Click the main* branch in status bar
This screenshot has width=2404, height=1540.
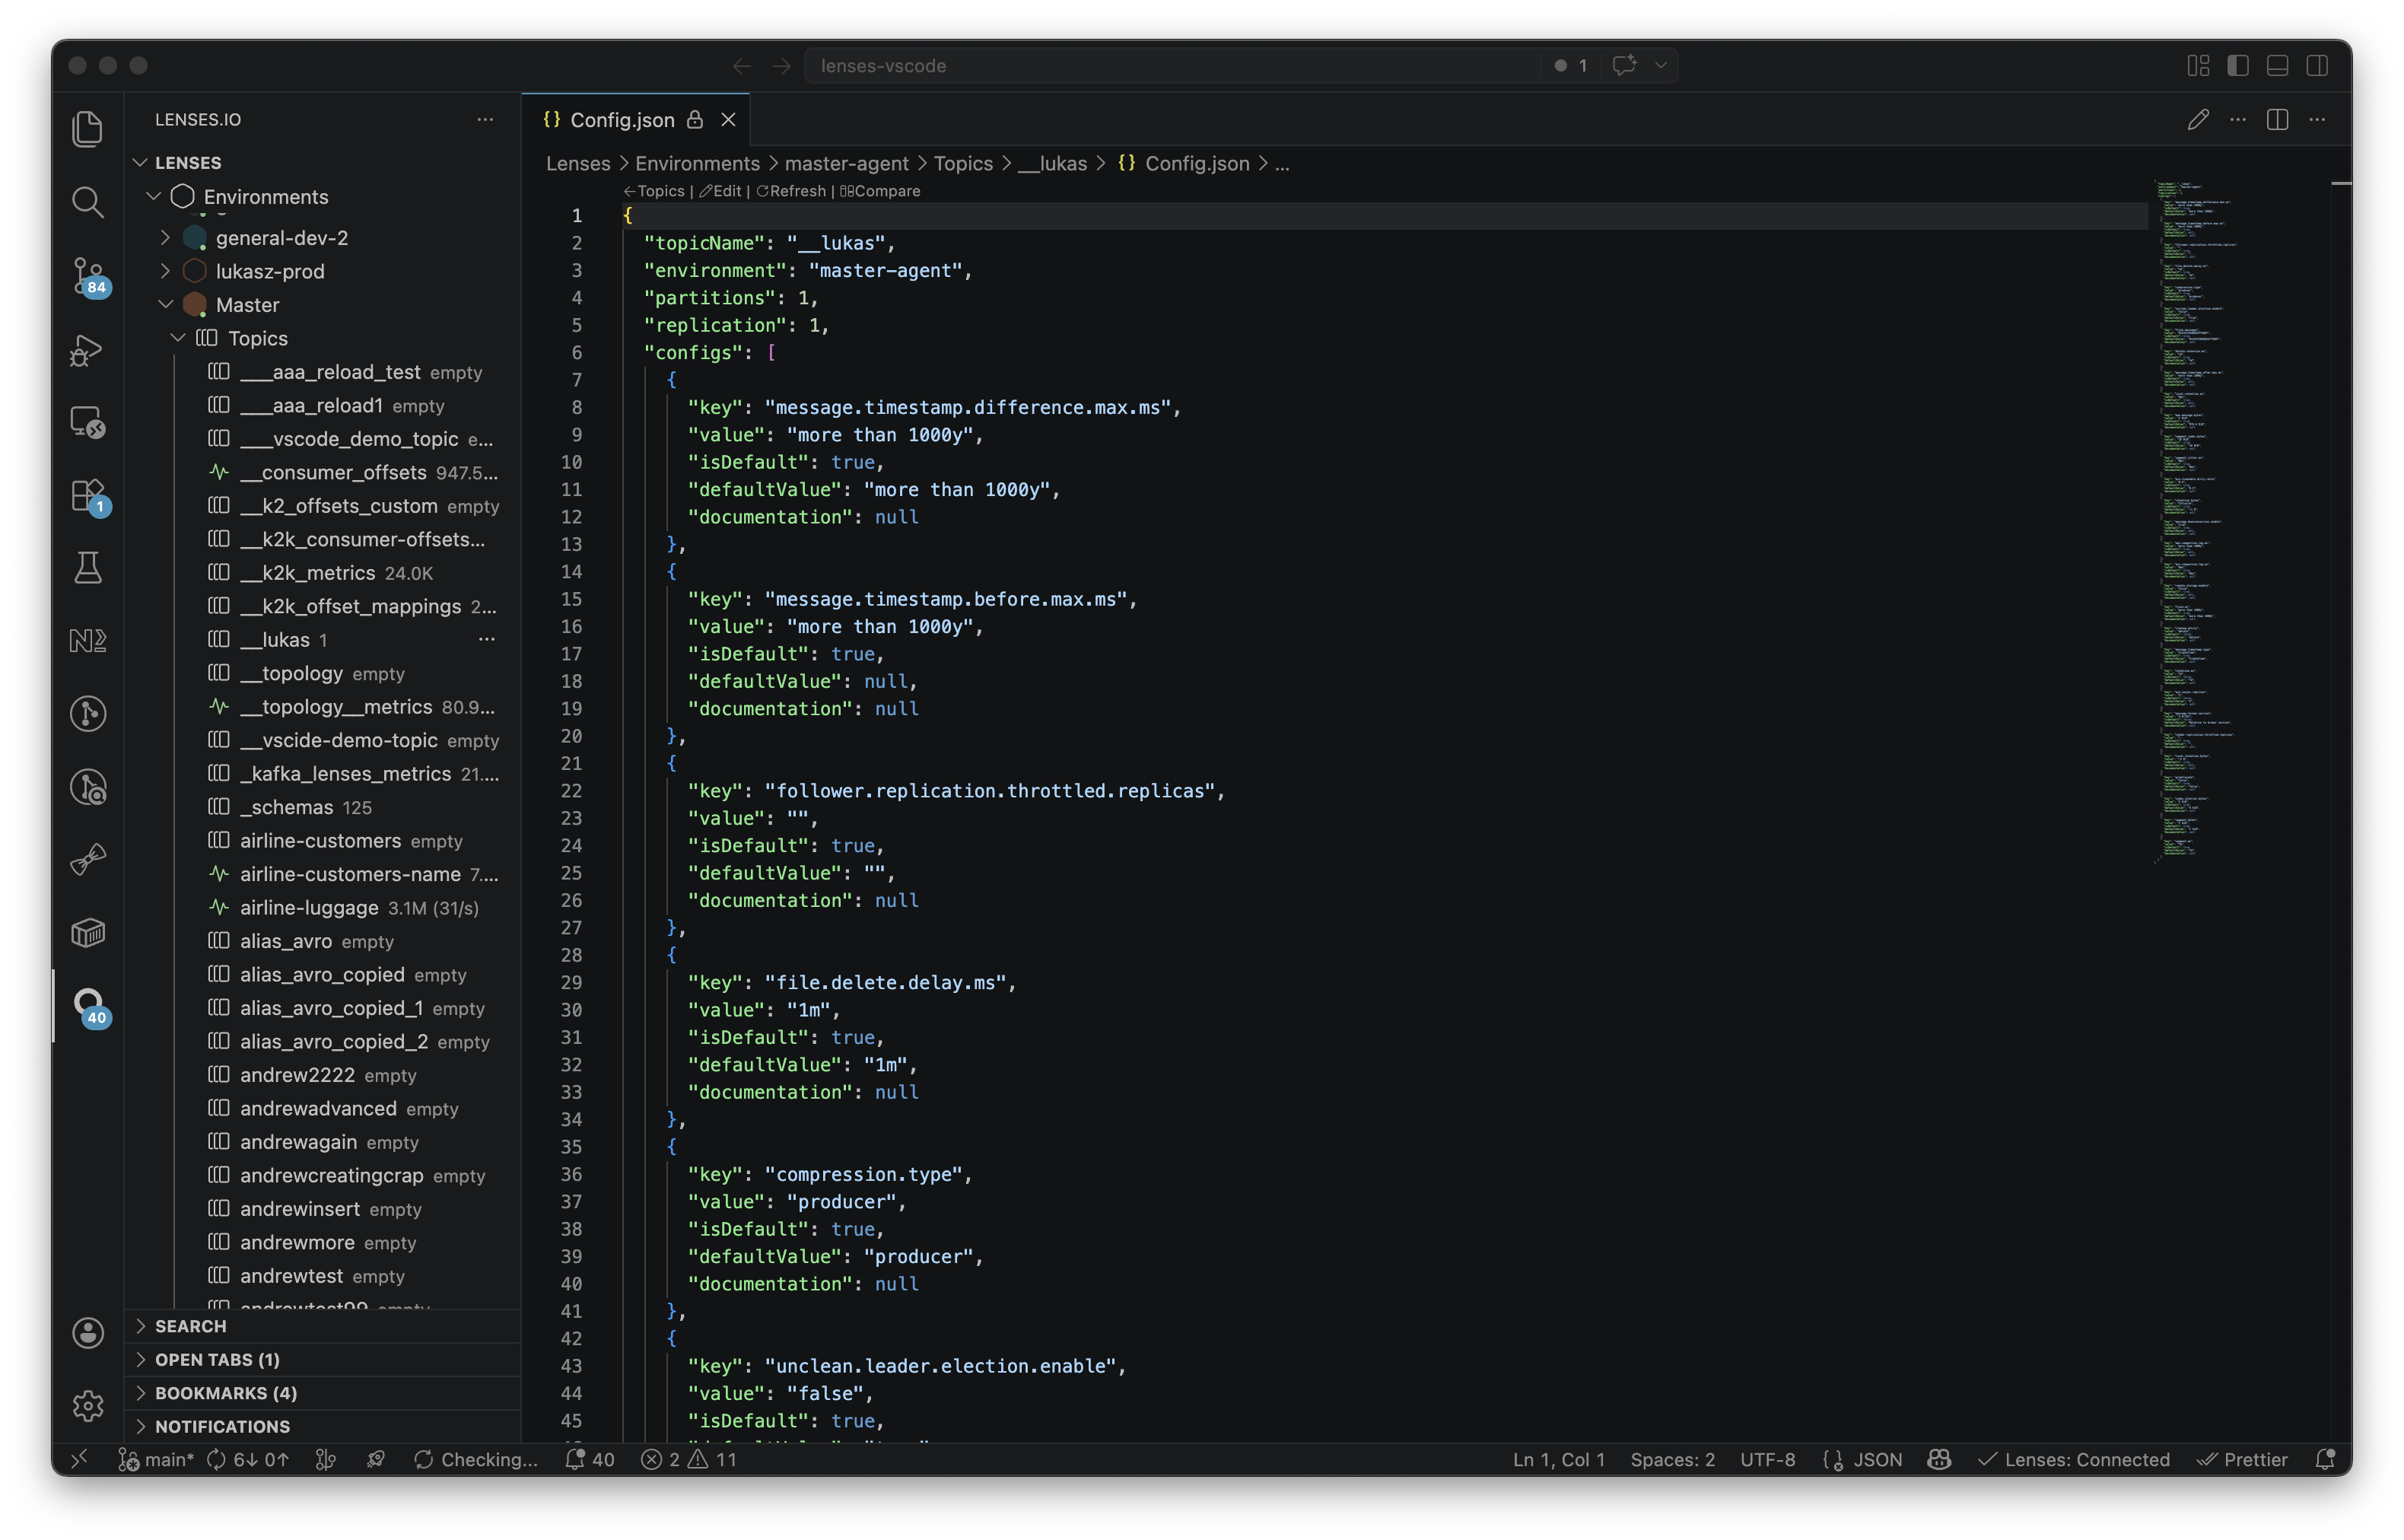[x=156, y=1459]
